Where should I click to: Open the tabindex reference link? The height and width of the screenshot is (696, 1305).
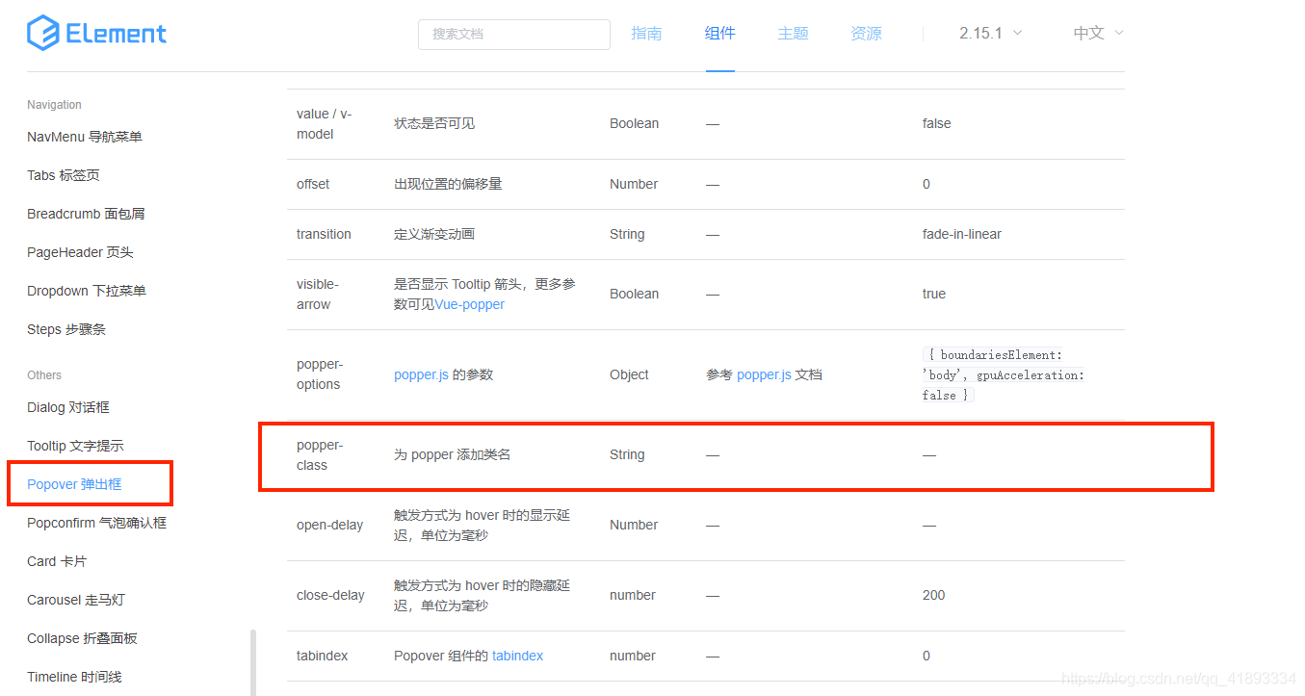point(517,656)
